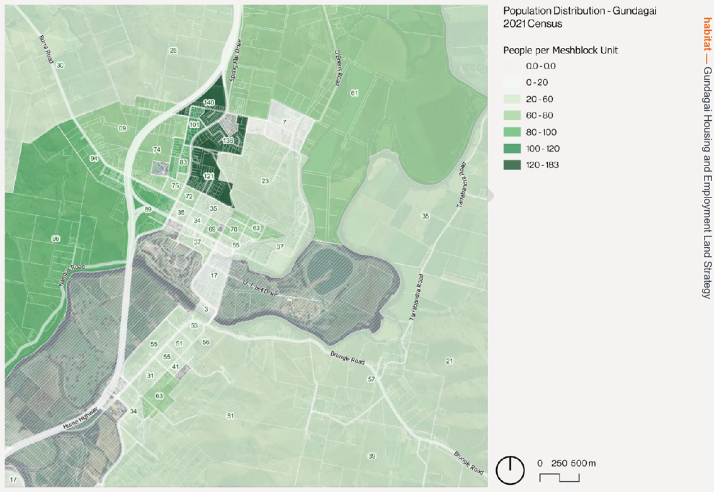Click the meshblock value 89
This screenshot has height=492, width=714.
(x=148, y=210)
